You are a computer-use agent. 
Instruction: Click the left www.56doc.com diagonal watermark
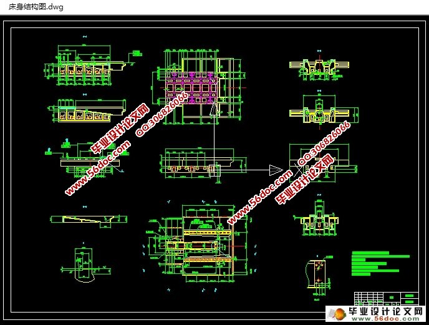click(x=98, y=167)
